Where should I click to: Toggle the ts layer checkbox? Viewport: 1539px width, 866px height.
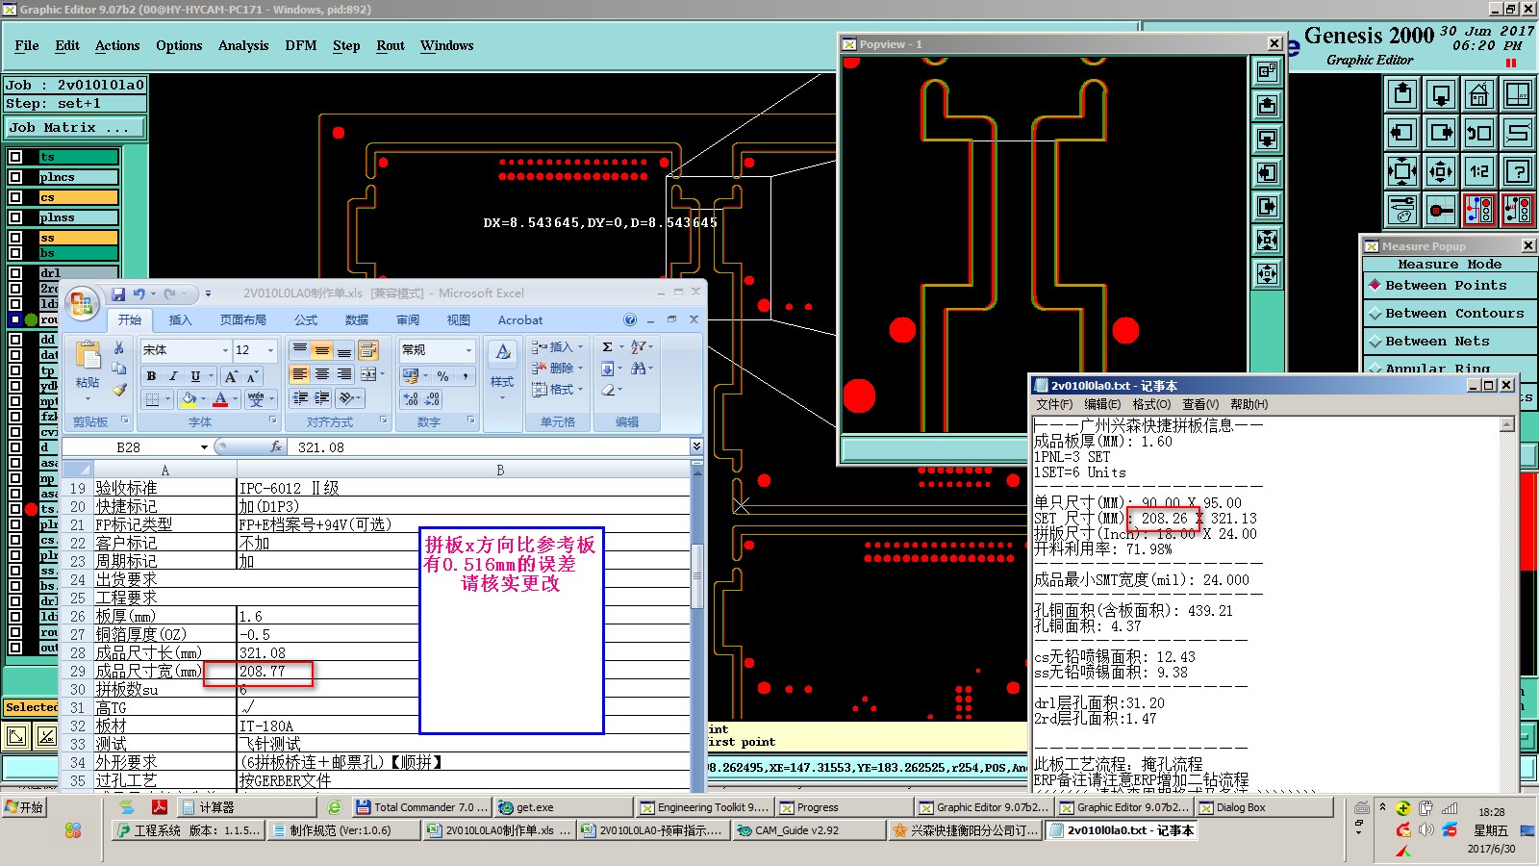[x=15, y=157]
